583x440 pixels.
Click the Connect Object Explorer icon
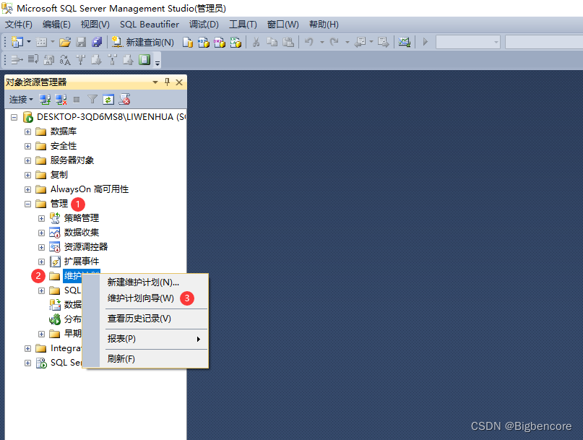point(45,99)
